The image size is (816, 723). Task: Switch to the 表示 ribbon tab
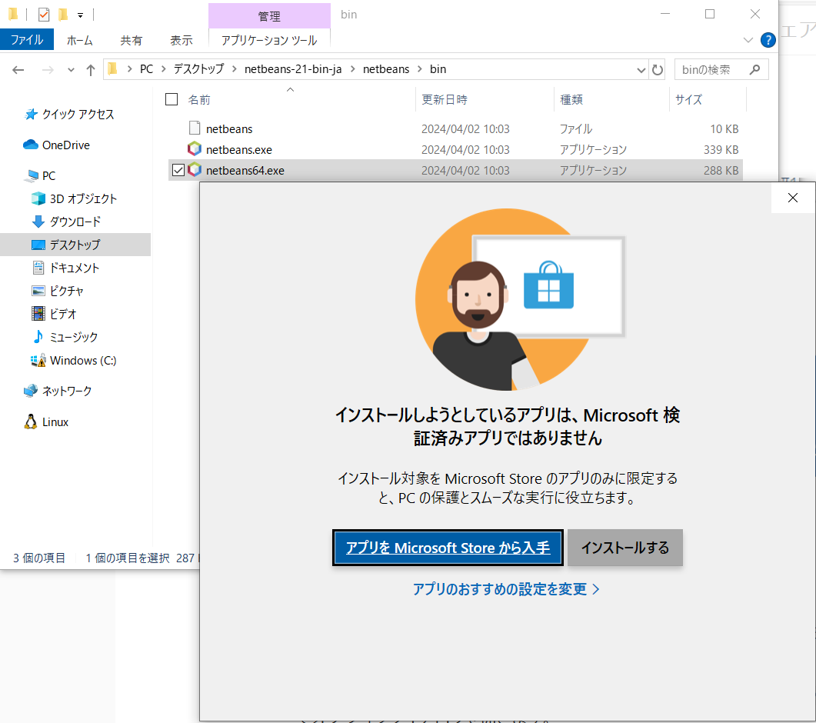pos(181,40)
